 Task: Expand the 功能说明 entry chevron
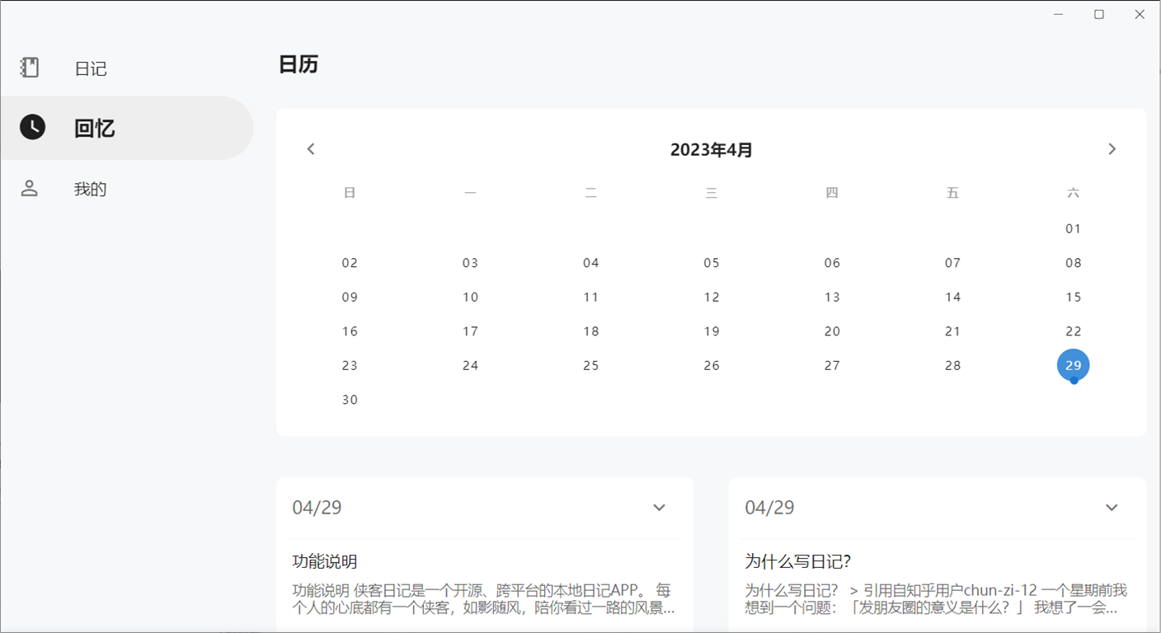pyautogui.click(x=659, y=508)
